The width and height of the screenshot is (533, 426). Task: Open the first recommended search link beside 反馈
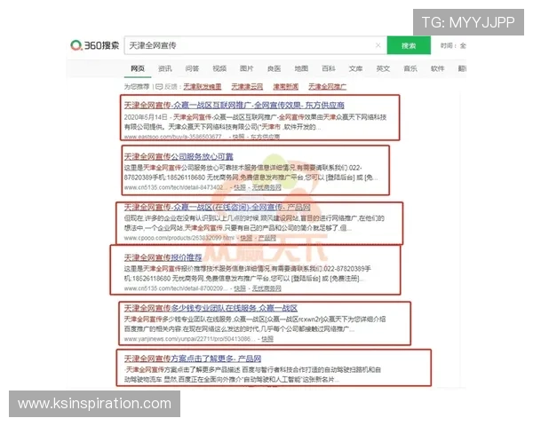coord(203,87)
